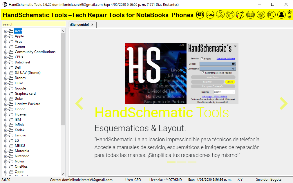Click the tree scrollbar down arrow
Viewport: 293px width, 183px height.
(63, 174)
